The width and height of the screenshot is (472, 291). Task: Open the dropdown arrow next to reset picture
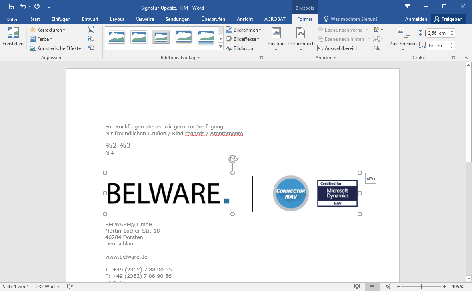98,48
